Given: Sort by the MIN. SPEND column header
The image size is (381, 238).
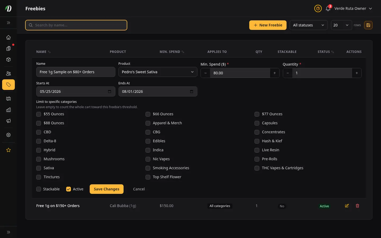Looking at the screenshot, I should point(172,52).
